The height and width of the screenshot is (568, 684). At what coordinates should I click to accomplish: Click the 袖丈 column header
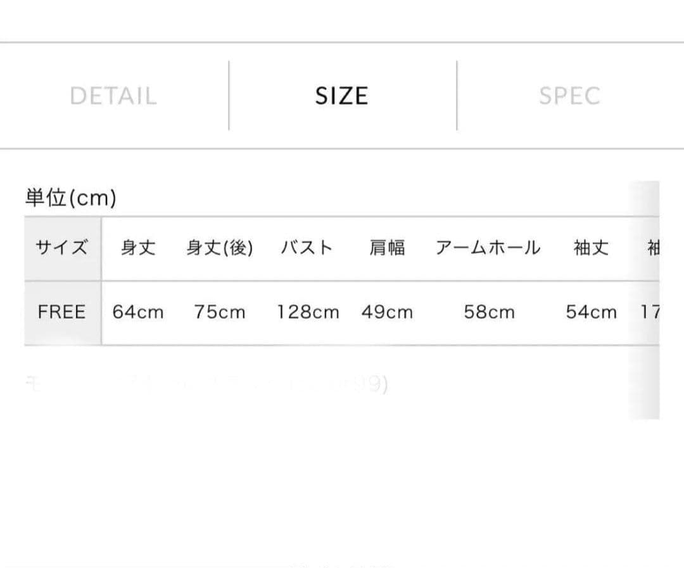point(591,248)
